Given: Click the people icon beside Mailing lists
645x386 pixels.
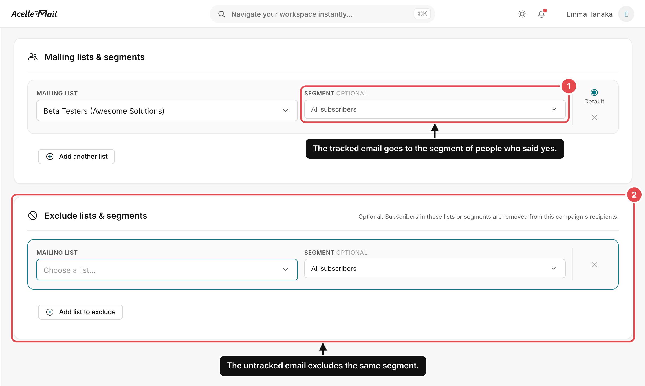Looking at the screenshot, I should point(33,57).
